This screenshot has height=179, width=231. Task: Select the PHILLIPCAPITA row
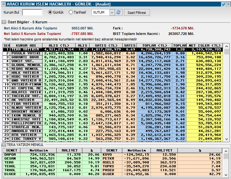[x=113, y=123]
